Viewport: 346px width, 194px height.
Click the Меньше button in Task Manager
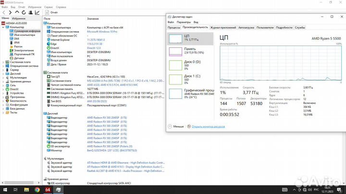177,126
